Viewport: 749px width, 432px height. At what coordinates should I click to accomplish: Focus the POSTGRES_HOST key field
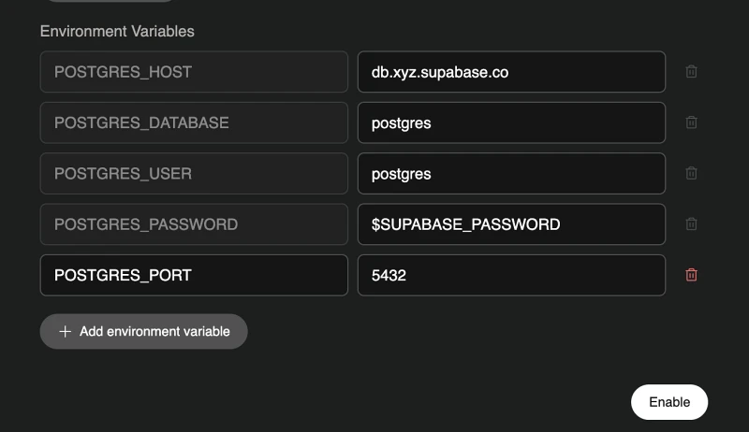[194, 71]
